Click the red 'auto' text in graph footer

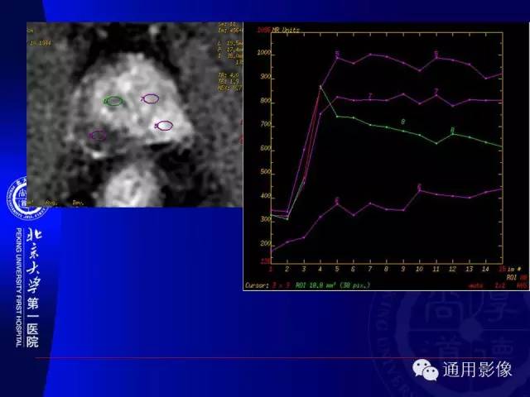point(476,285)
